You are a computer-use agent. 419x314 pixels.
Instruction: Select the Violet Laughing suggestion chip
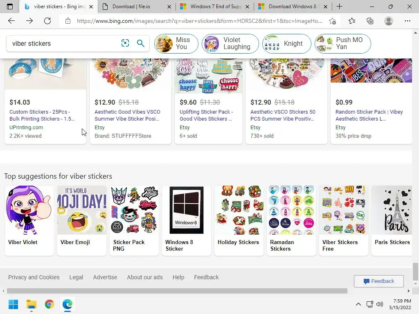[230, 43]
